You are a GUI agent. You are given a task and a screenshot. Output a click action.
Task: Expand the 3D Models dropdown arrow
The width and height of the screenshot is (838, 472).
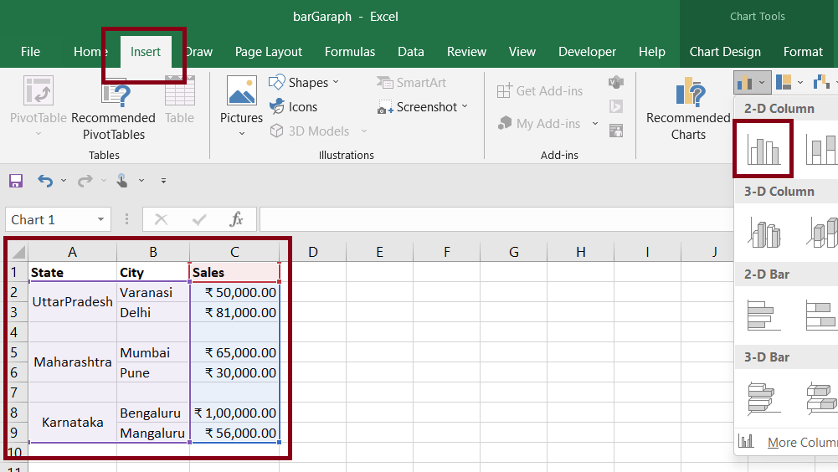364,131
